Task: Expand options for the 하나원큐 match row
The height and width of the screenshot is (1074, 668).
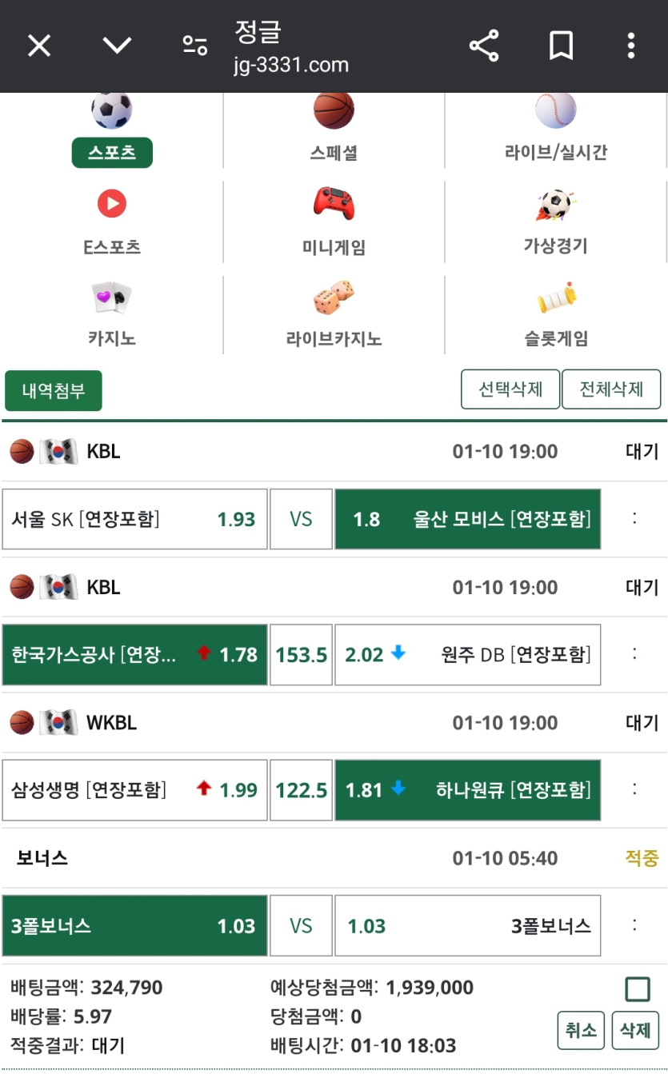Action: click(x=634, y=789)
